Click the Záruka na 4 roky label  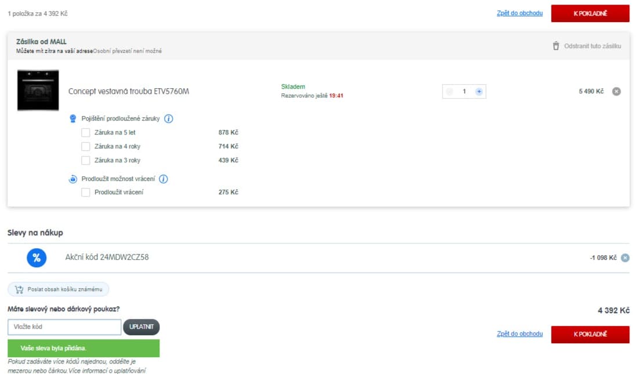pos(117,146)
